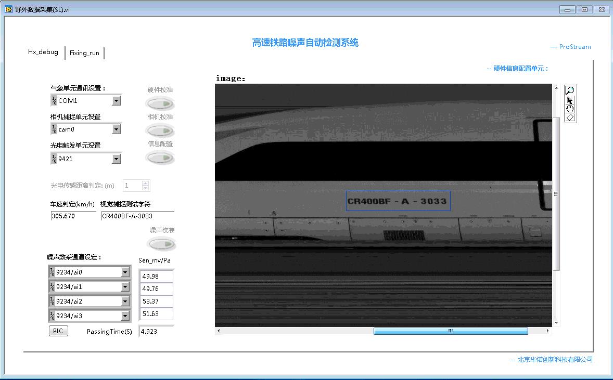The height and width of the screenshot is (380, 613).
Task: Open the cam0 camera dropdown arrow
Action: coord(116,129)
